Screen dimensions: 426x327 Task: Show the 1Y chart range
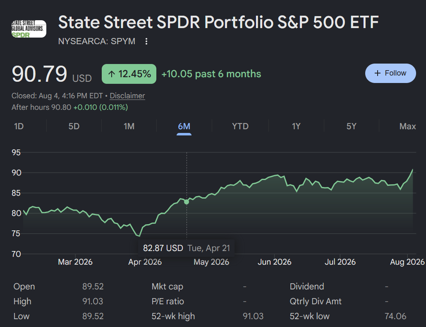296,126
